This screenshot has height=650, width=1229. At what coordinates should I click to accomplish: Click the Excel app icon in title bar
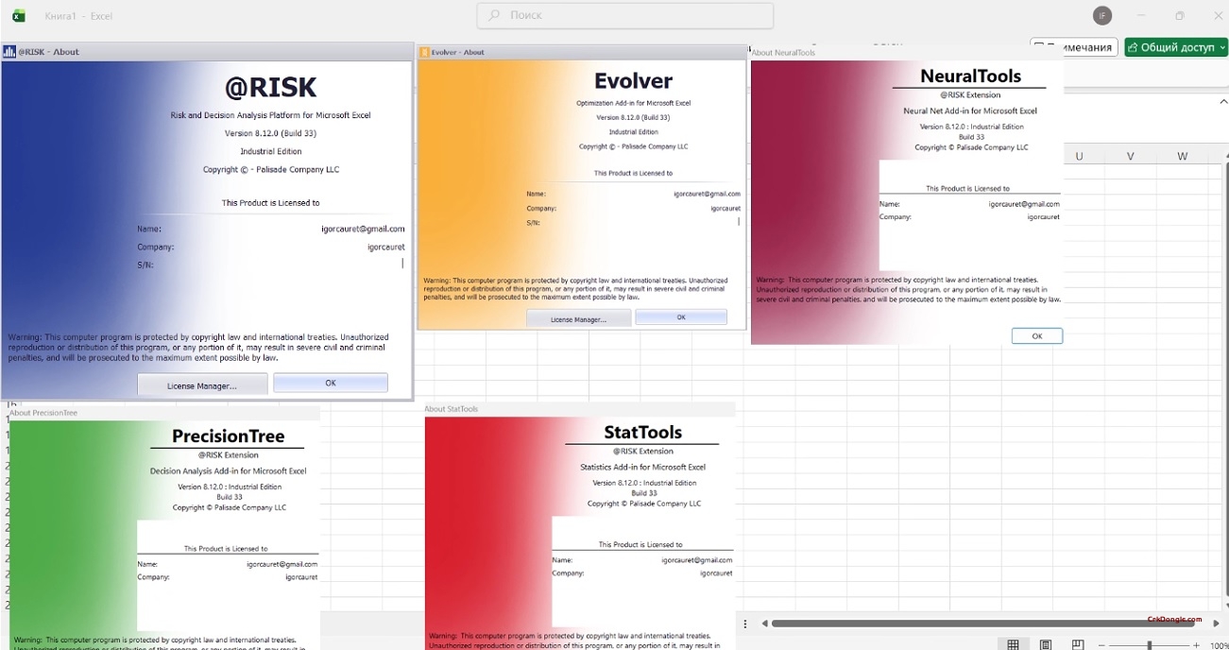(x=18, y=16)
